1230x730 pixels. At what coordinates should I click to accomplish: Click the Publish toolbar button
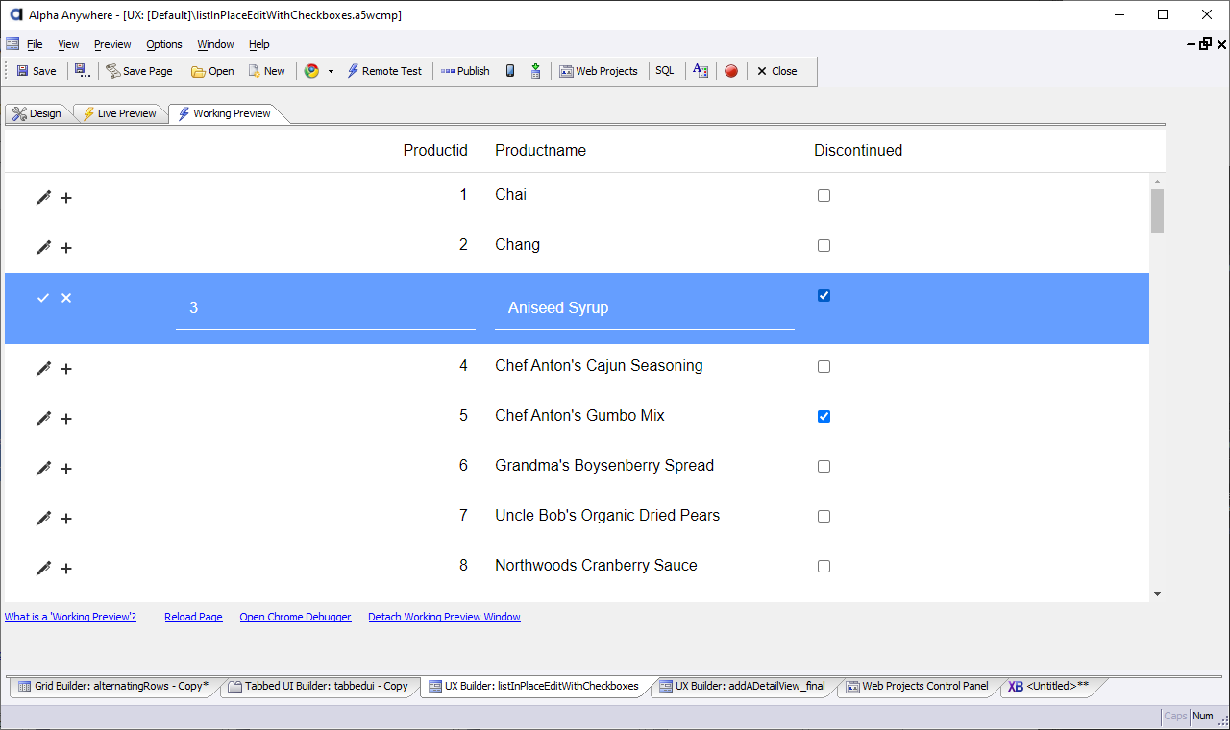click(x=465, y=71)
